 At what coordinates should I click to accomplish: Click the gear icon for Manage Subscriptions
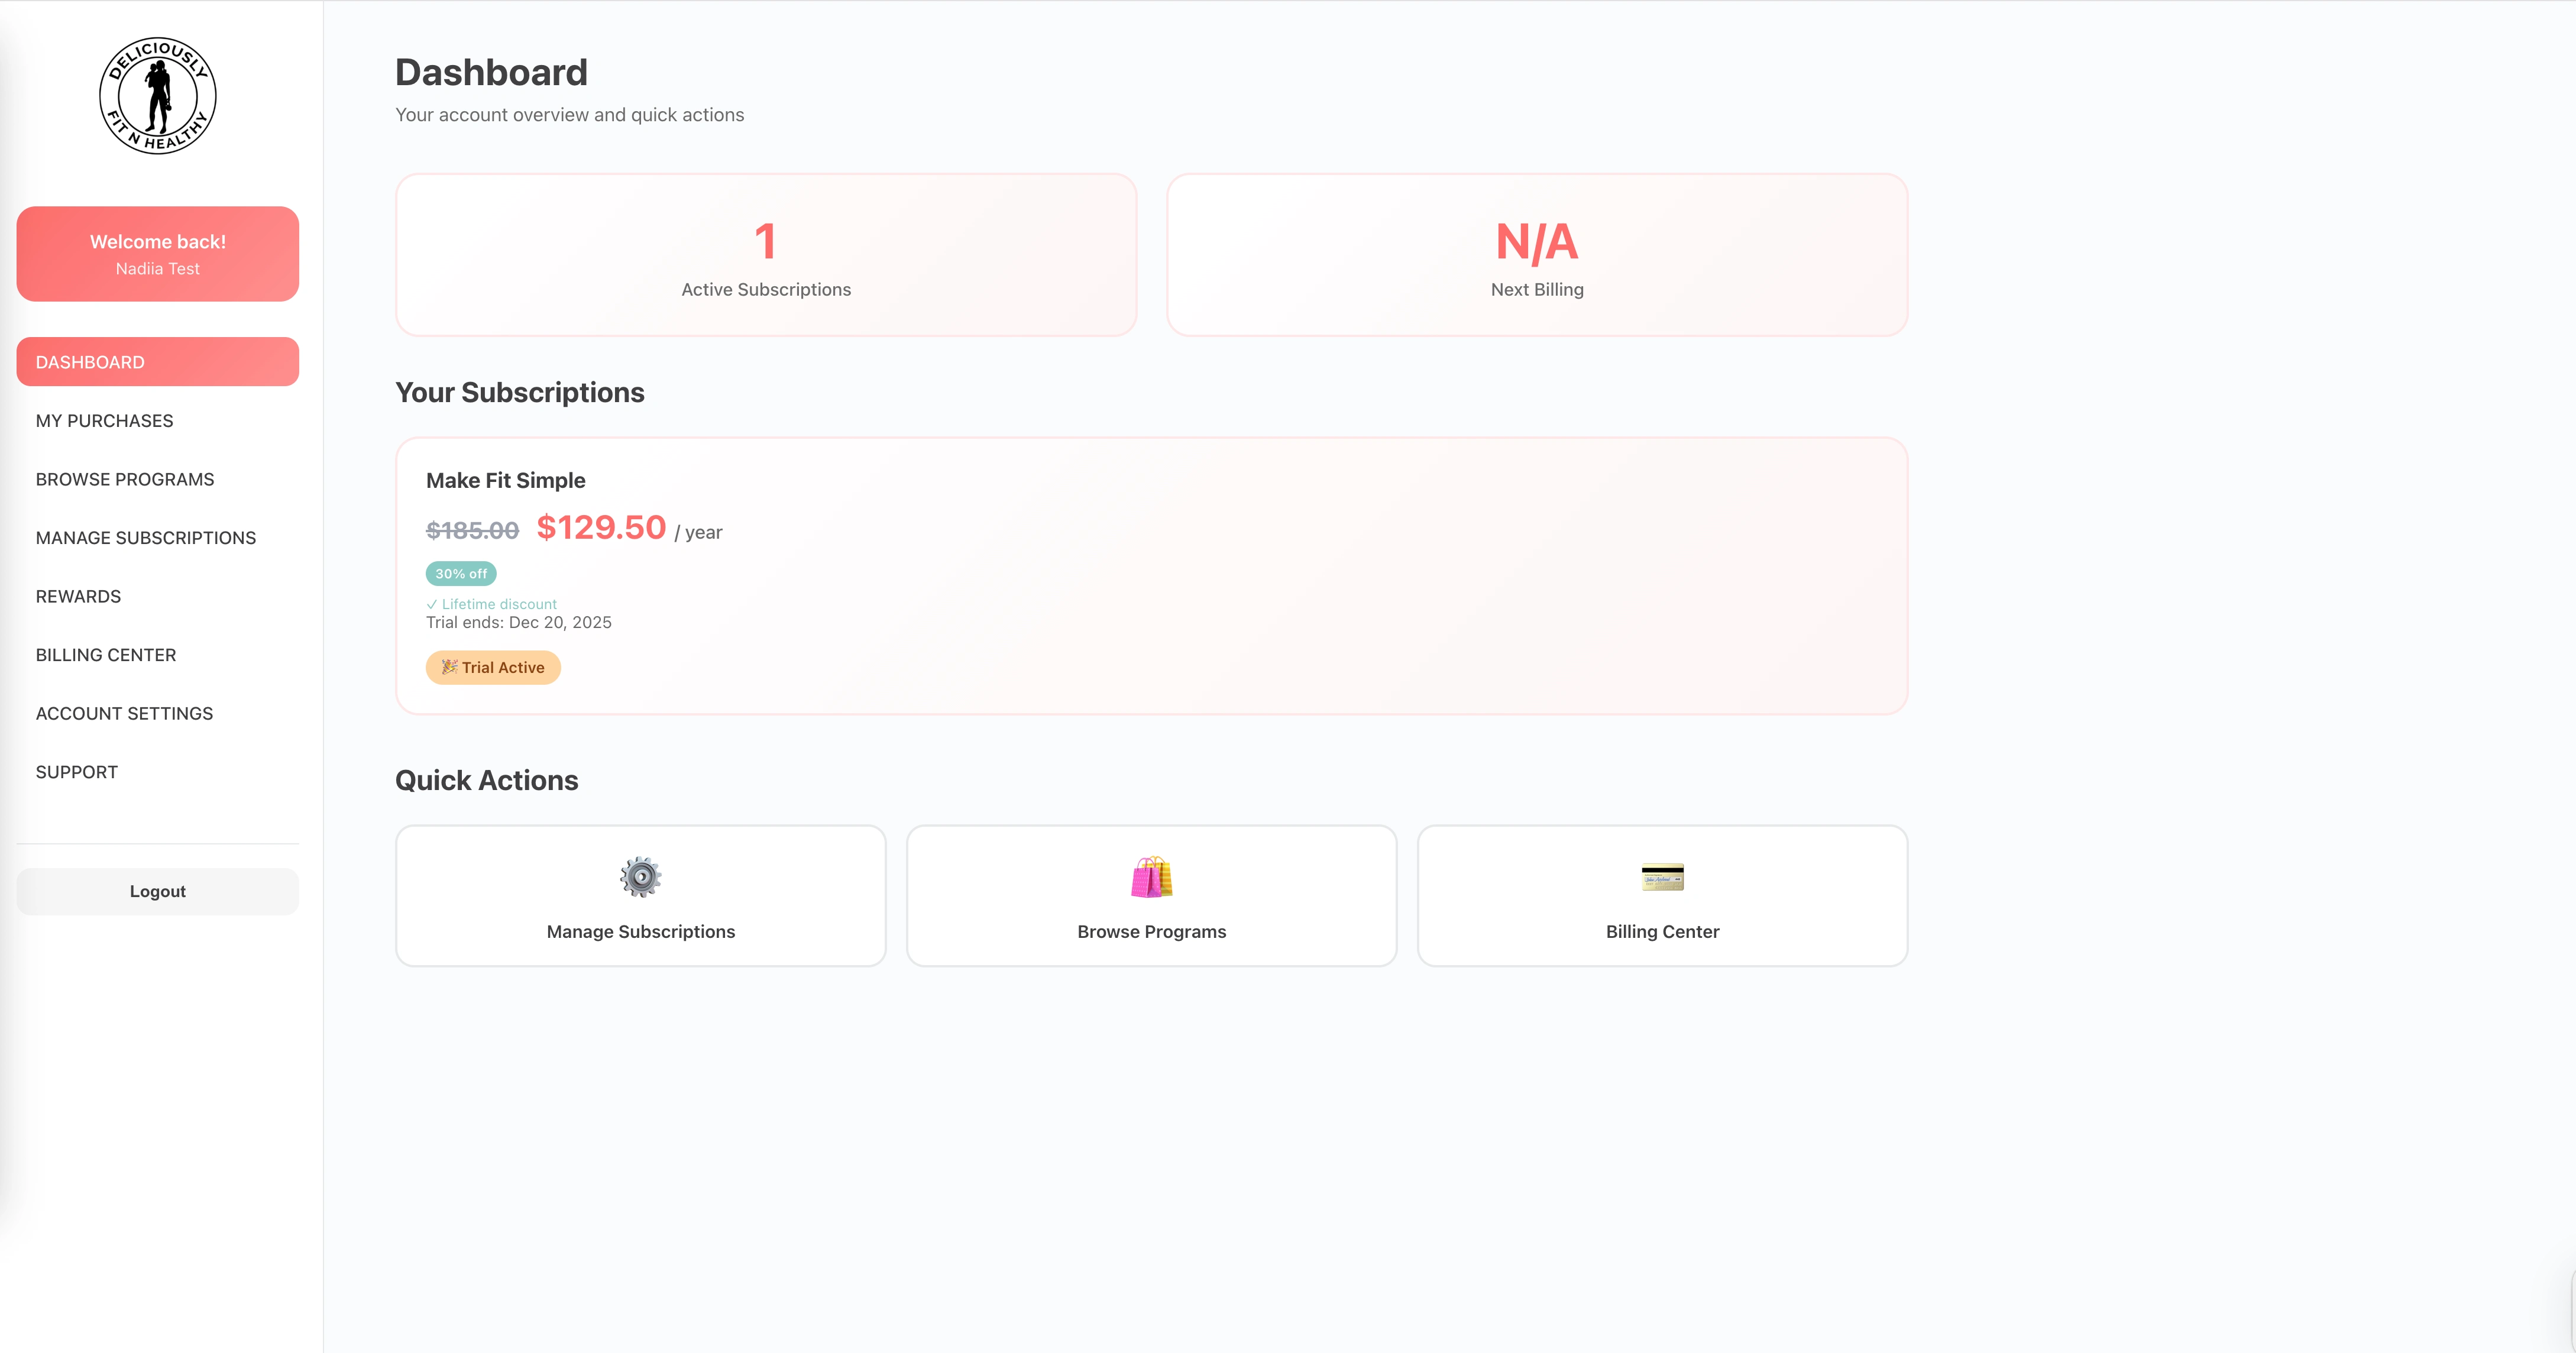[640, 877]
